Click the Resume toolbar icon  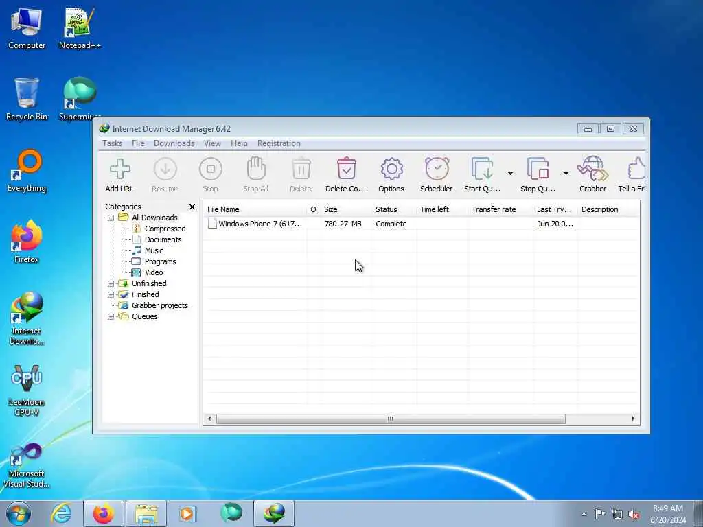pyautogui.click(x=165, y=169)
